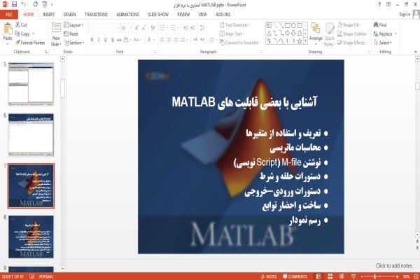Click Zoom Out minus button
420x280 pixels.
point(362,276)
